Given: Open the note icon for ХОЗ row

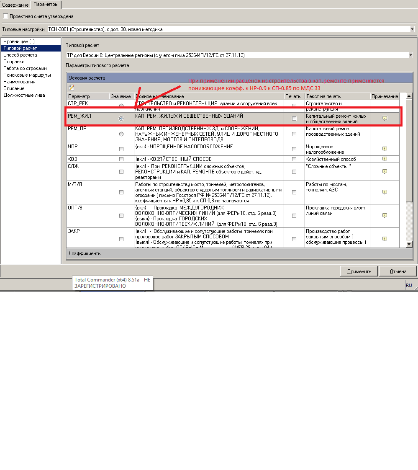Looking at the screenshot, I should pos(385,159).
